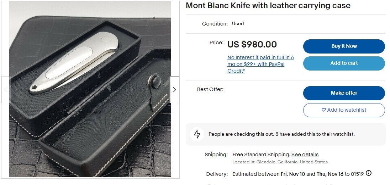Click the Best Offer label
Image resolution: width=390 pixels, height=185 pixels.
pos(210,89)
